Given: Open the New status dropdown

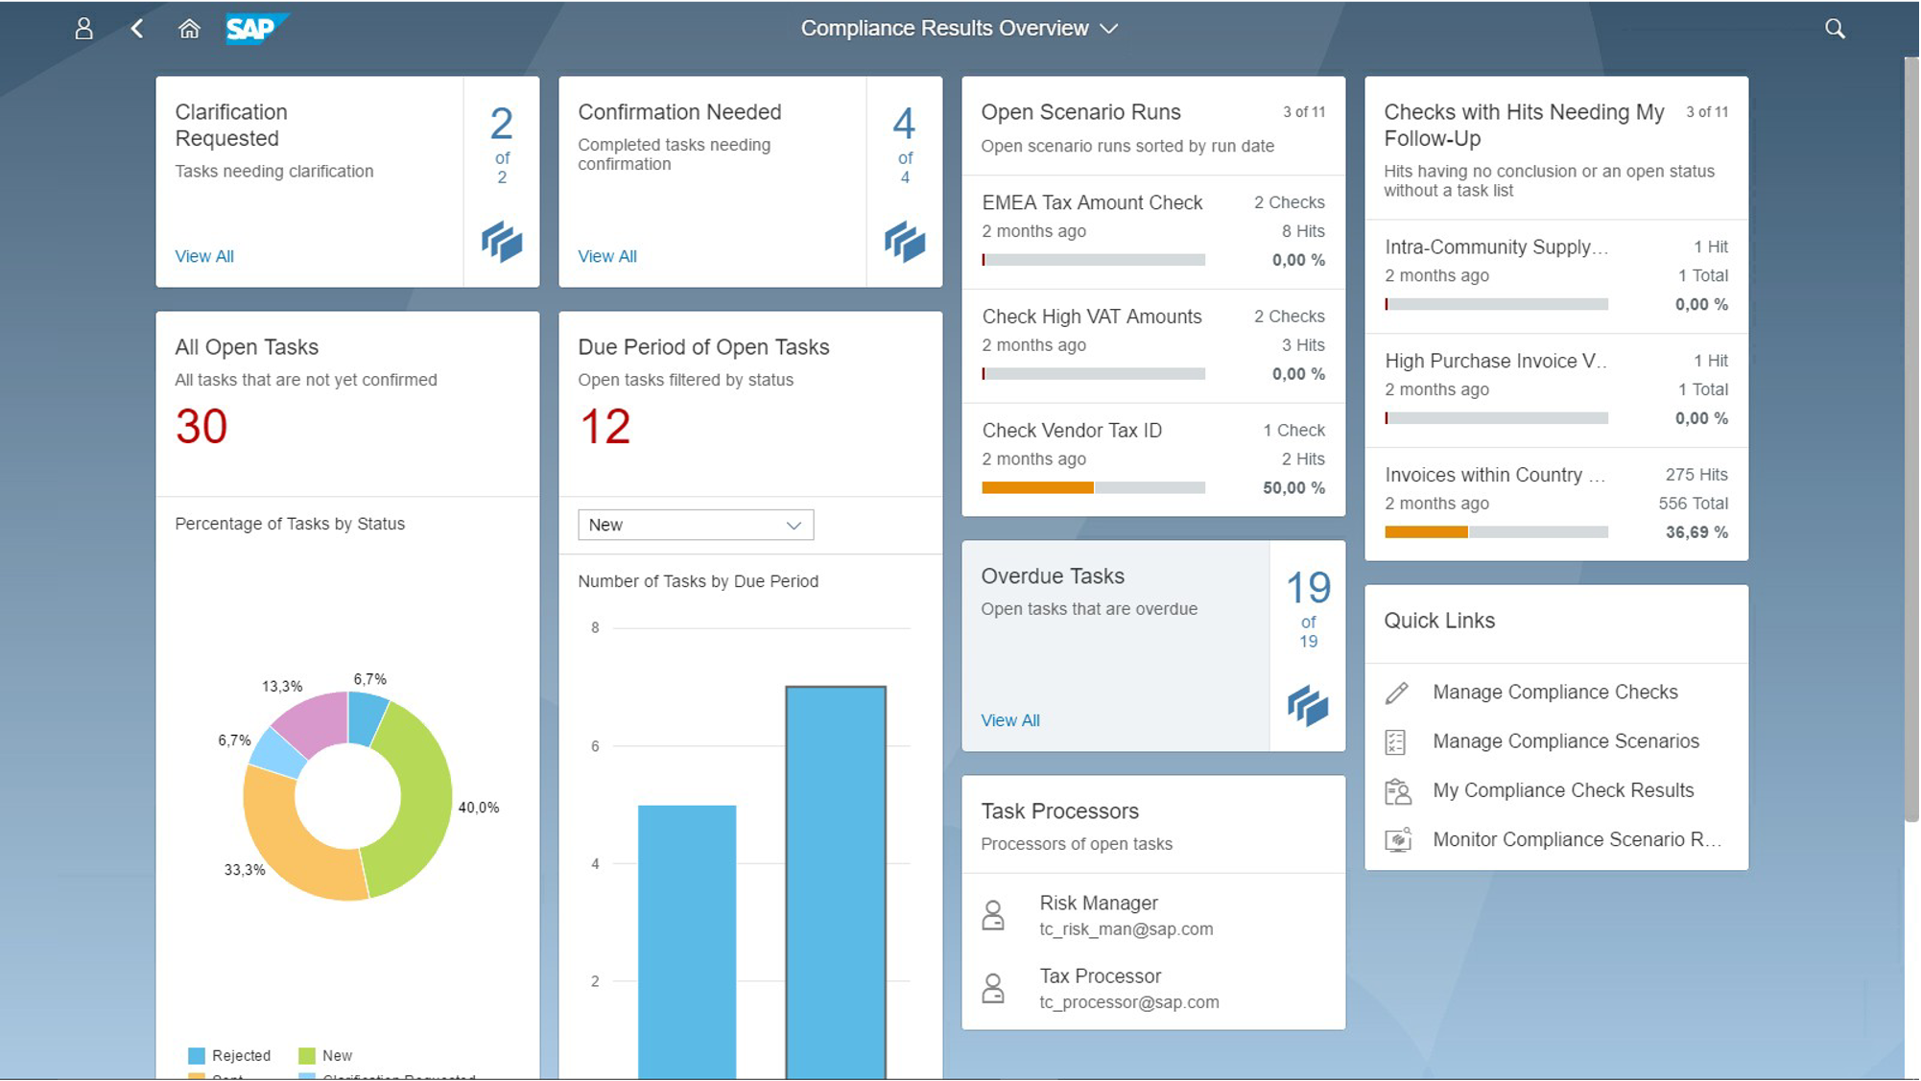Looking at the screenshot, I should click(x=696, y=525).
